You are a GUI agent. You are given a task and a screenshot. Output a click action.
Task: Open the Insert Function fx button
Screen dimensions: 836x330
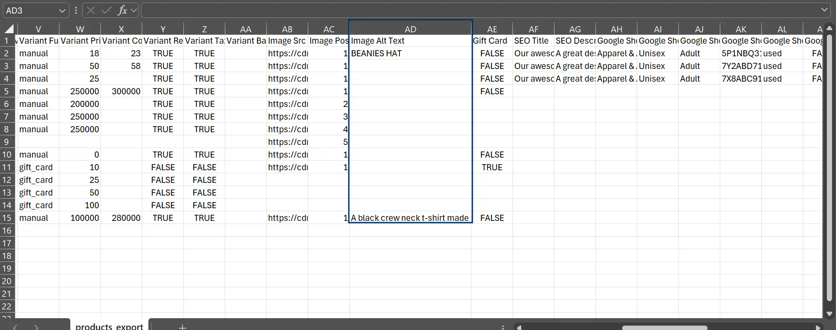(122, 10)
